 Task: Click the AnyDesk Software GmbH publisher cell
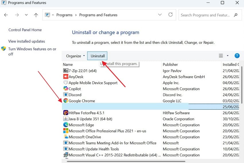coord(184,77)
